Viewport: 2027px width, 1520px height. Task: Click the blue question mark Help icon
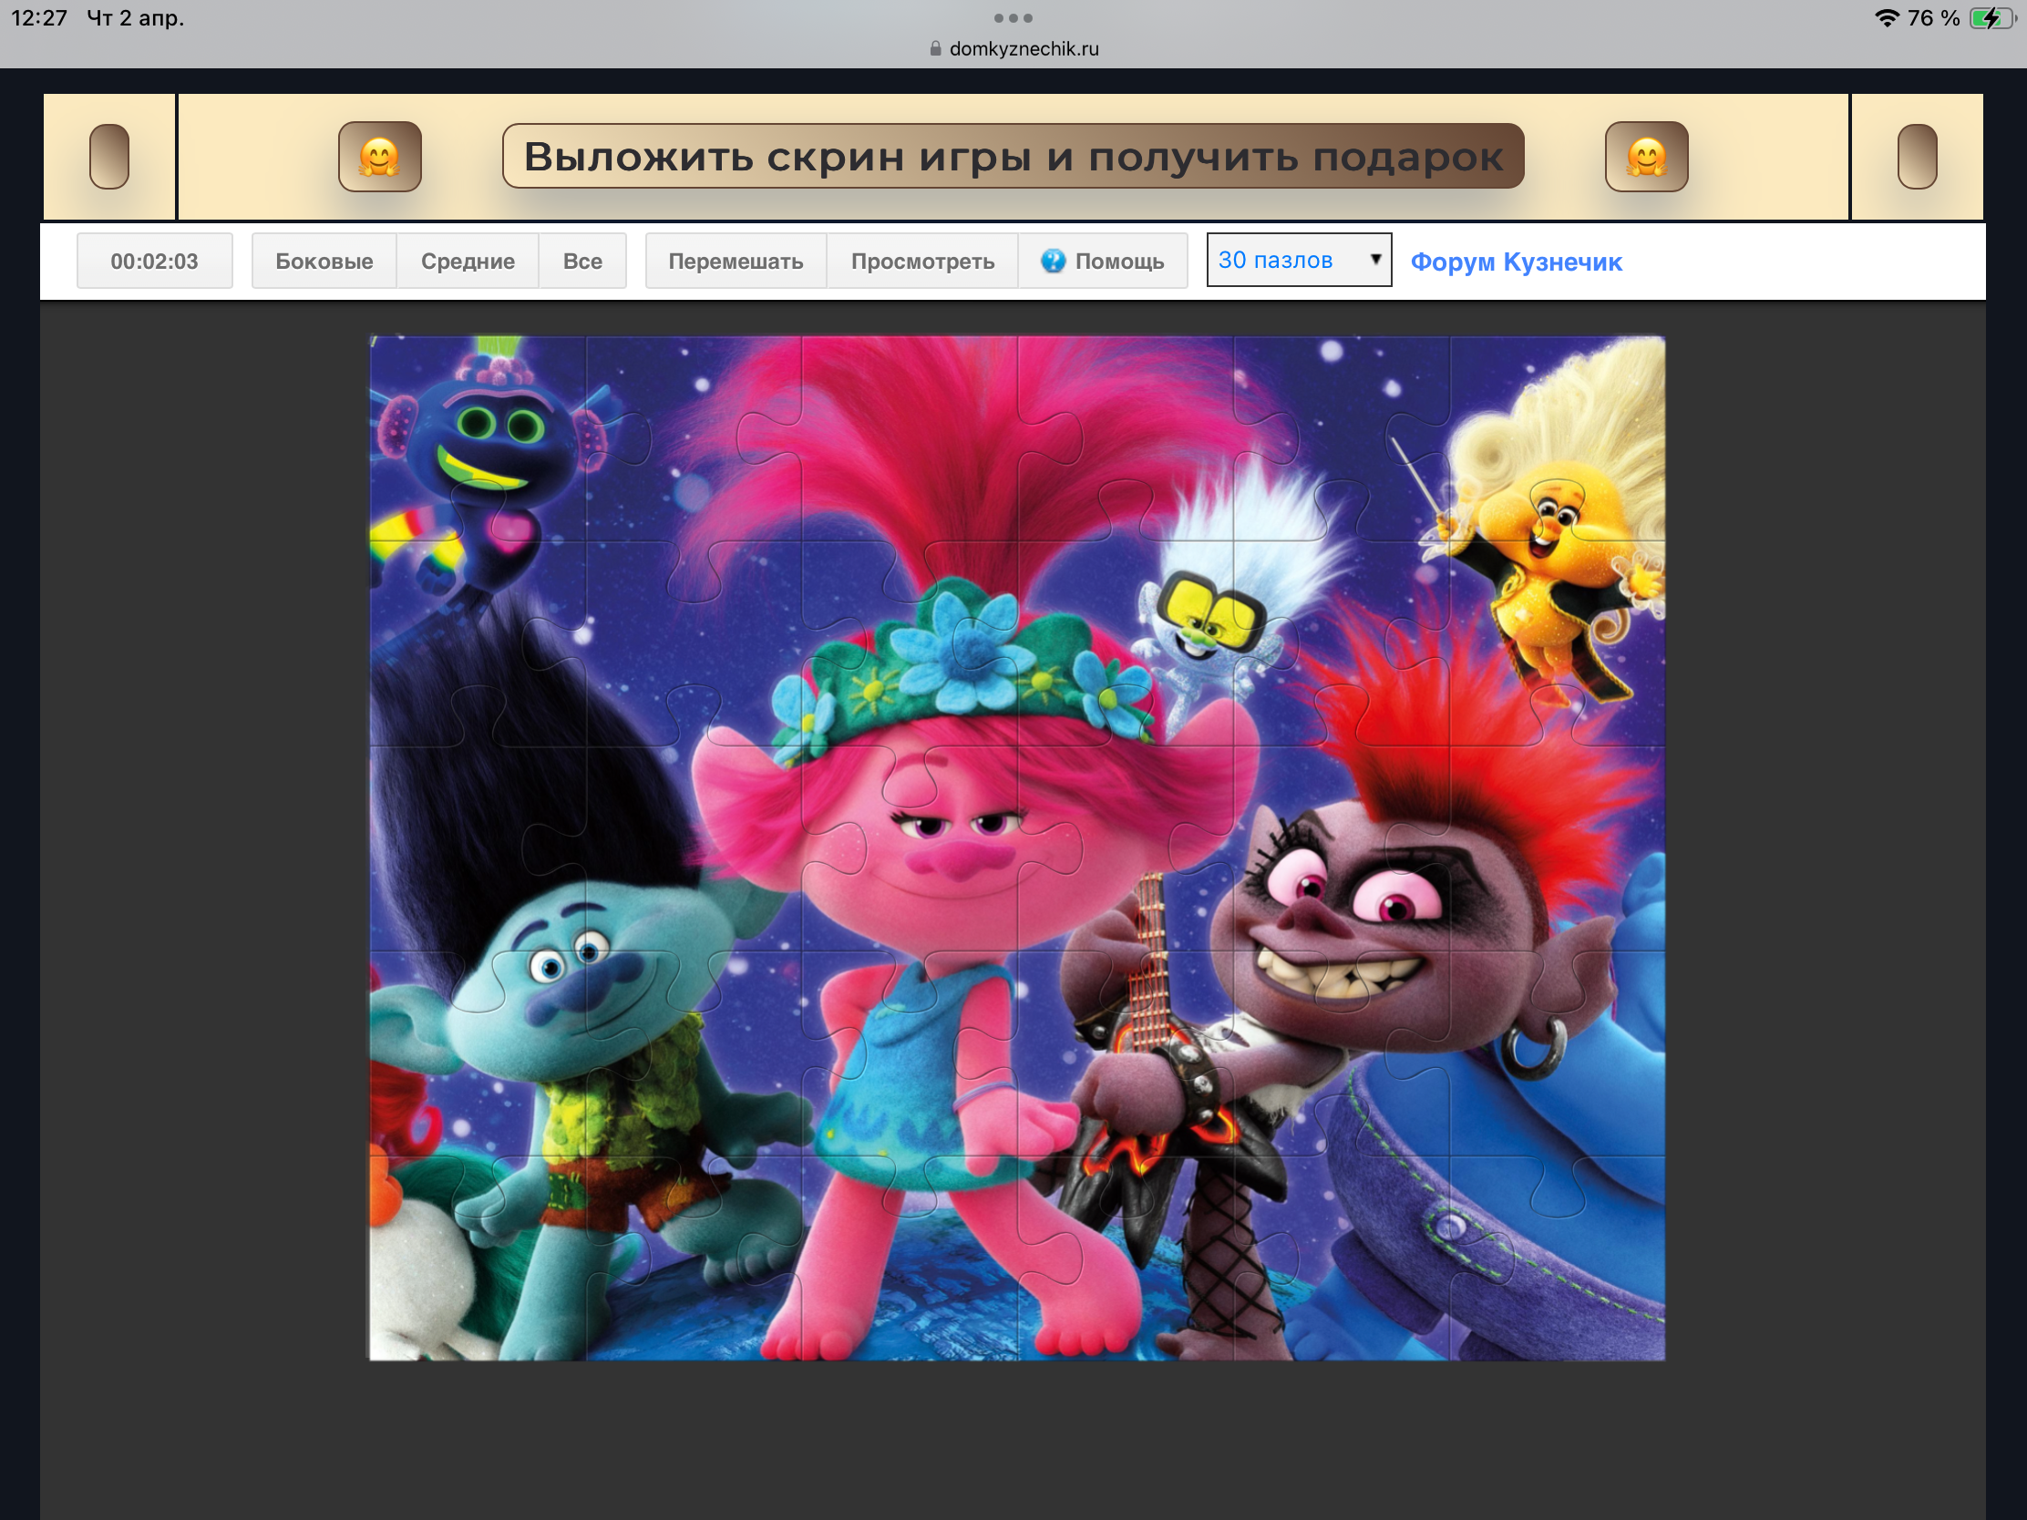1053,262
